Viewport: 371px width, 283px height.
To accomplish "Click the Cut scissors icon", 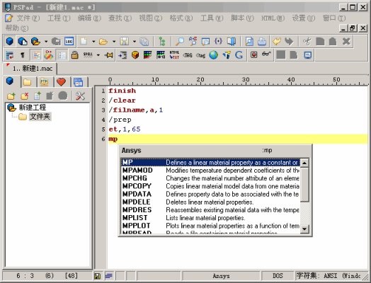I will coord(307,41).
